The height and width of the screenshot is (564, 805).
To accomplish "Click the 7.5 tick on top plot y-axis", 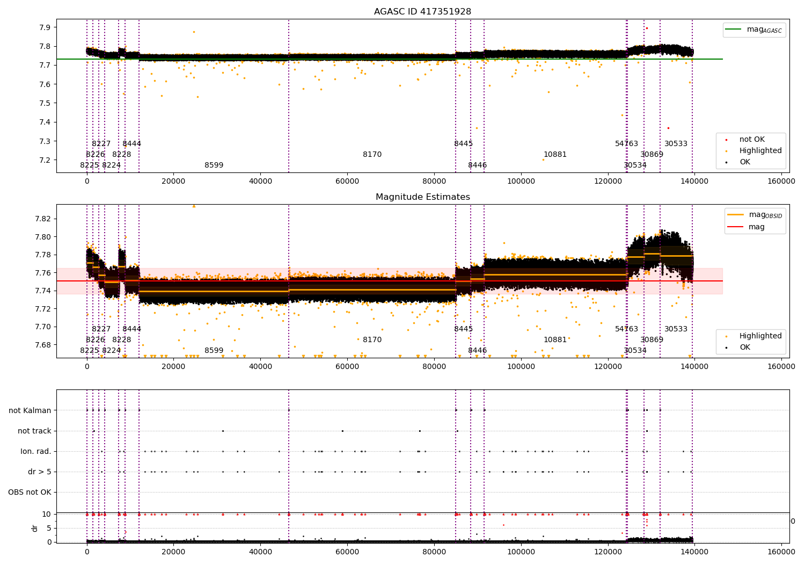I will [x=45, y=103].
